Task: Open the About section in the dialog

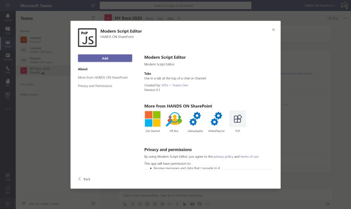Action: click(82, 69)
